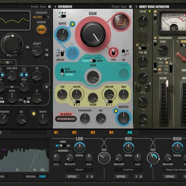Bypass the High band
Viewport: 186px width, 186px height.
pyautogui.click(x=170, y=176)
